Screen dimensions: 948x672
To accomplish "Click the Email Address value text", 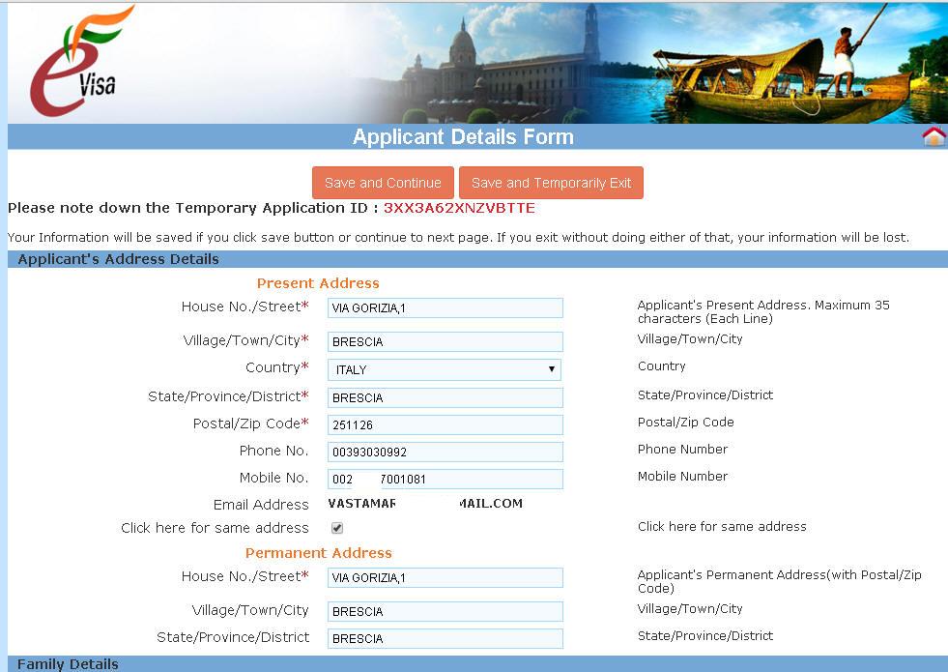I will point(425,504).
